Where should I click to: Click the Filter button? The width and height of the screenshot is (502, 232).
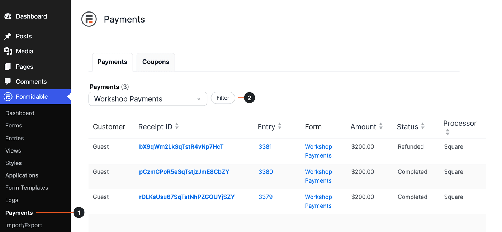(223, 98)
